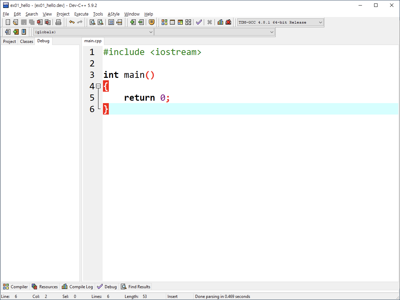
Task: Click the Undo arrow icon
Action: (x=73, y=22)
